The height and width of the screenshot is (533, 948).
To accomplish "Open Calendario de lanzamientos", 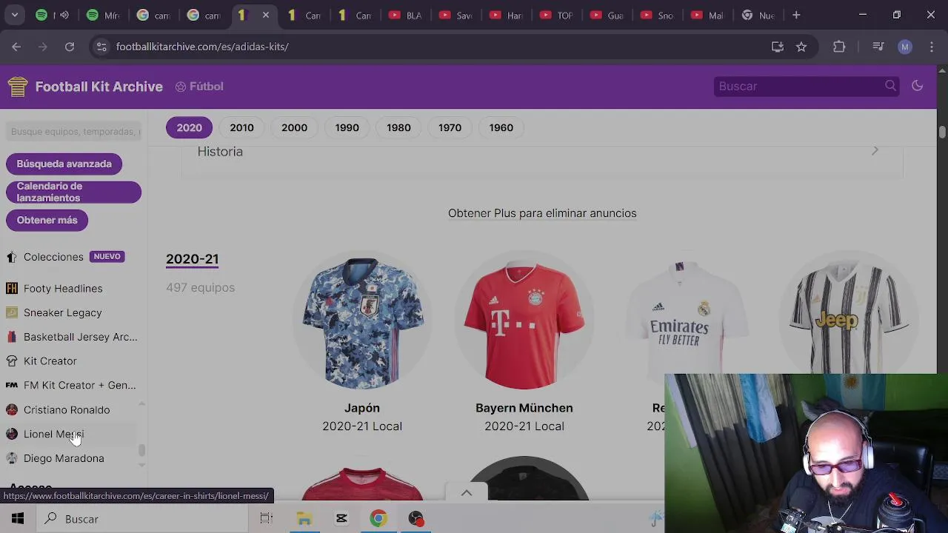I will click(73, 192).
